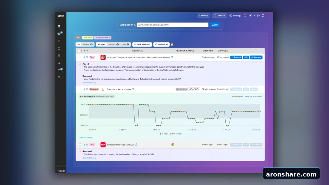Open the GitHub repository icon
Screen dimensions: 329x185
point(263,16)
